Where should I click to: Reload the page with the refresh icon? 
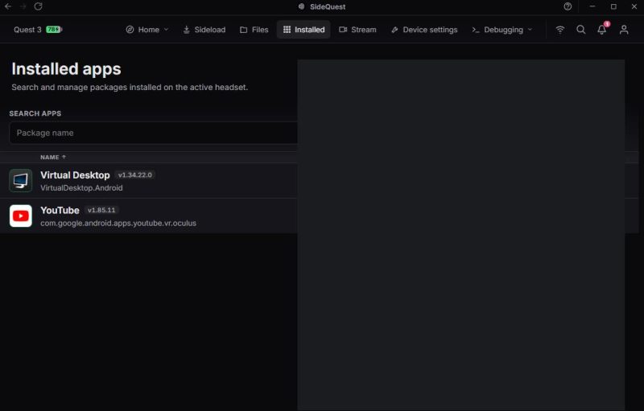pyautogui.click(x=38, y=6)
